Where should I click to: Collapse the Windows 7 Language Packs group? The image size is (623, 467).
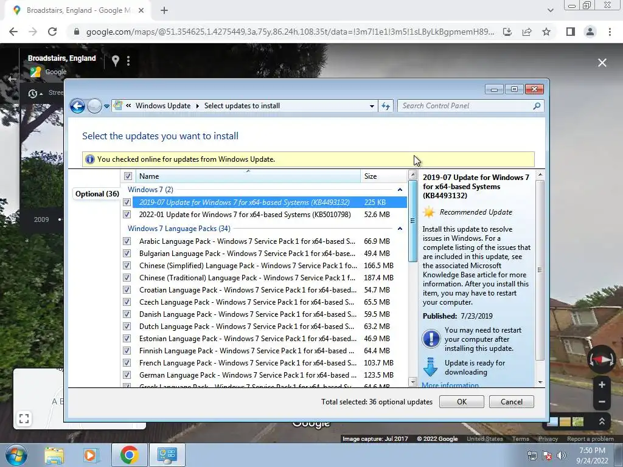(x=400, y=229)
